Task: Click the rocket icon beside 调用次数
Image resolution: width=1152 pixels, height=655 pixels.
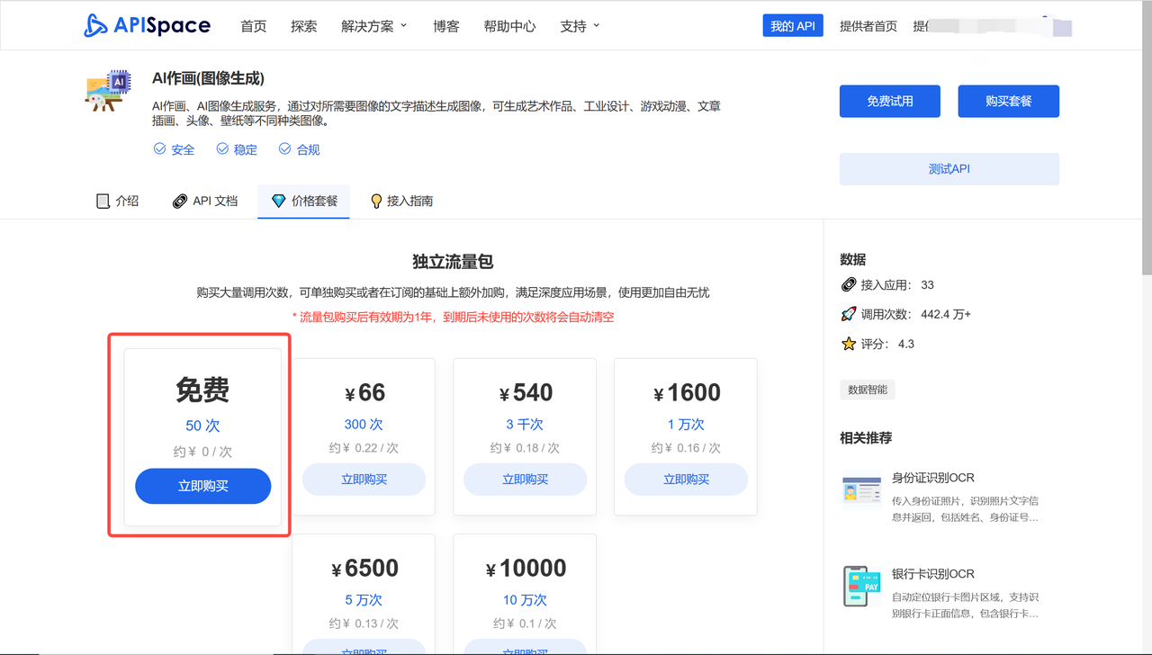Action: pos(847,313)
